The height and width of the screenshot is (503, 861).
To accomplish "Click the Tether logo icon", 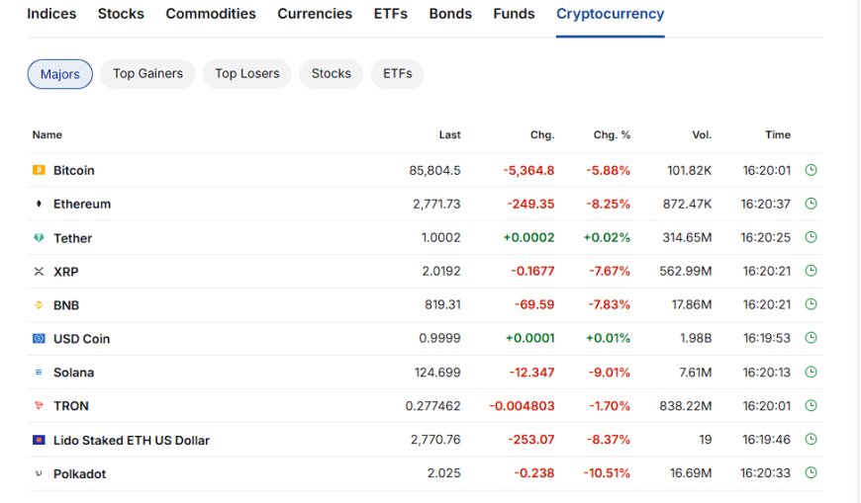I will (x=39, y=238).
